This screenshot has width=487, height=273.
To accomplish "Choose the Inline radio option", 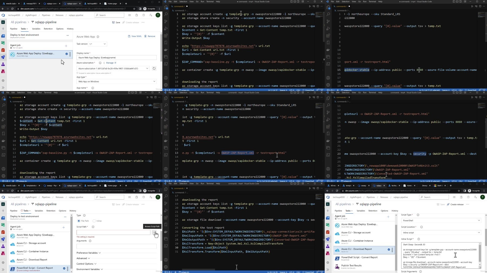I will 97,221.
